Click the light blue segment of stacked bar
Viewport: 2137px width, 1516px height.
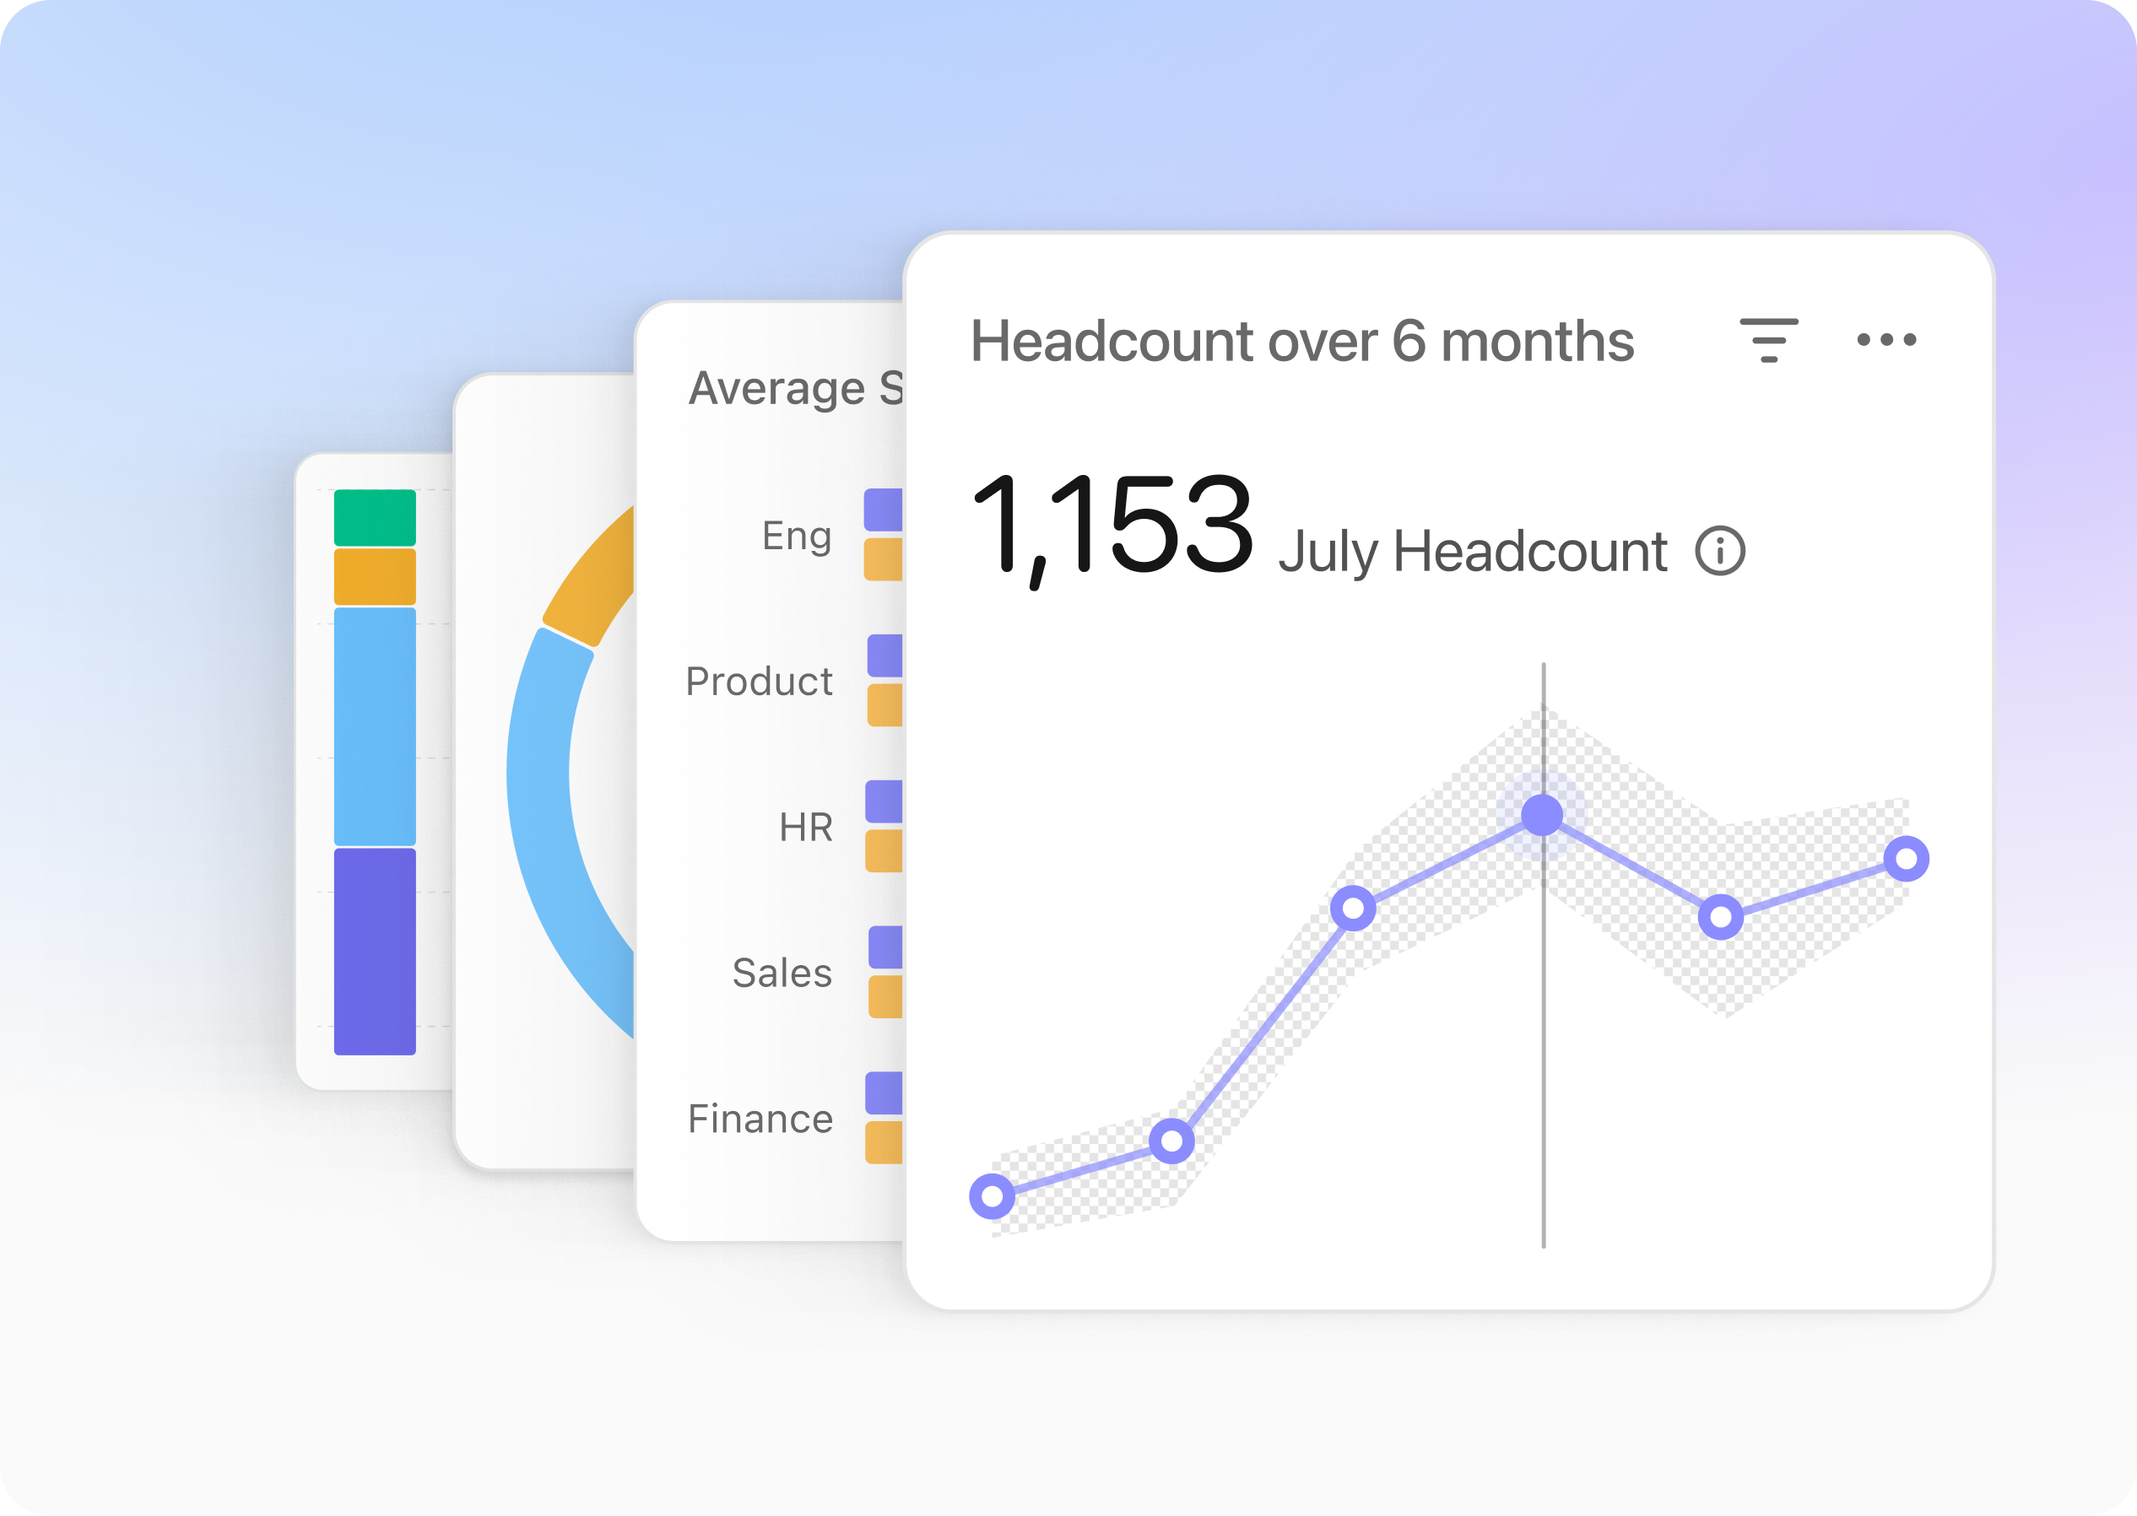[x=375, y=726]
